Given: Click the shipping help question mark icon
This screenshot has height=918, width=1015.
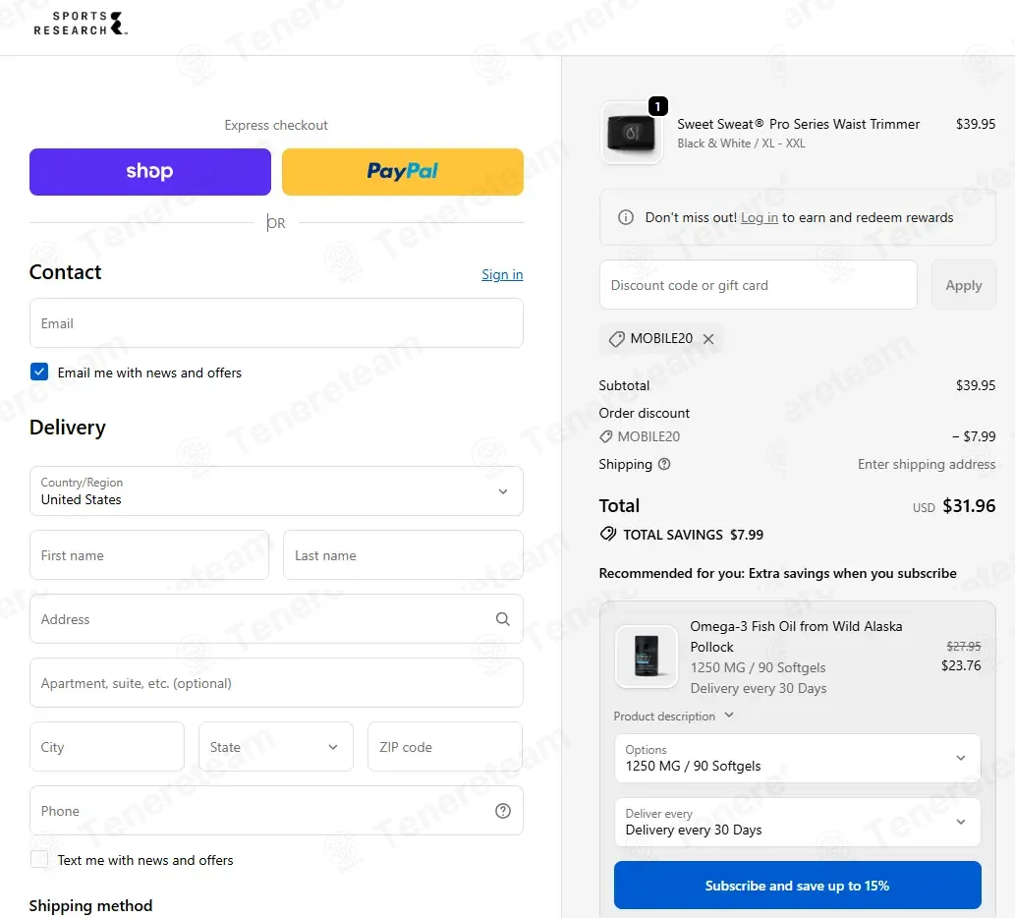Looking at the screenshot, I should [x=664, y=464].
